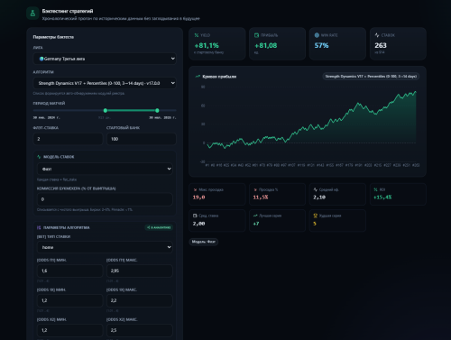Screen dimensions: 451x340
Task: Click the icon beside Макс. просадка
Action: click(x=195, y=189)
